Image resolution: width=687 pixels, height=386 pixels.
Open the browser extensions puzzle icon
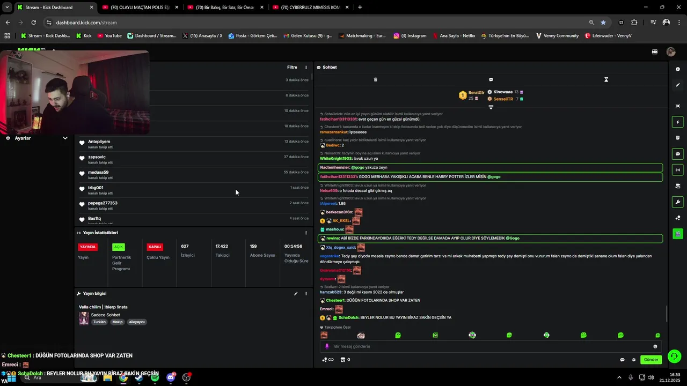[634, 23]
